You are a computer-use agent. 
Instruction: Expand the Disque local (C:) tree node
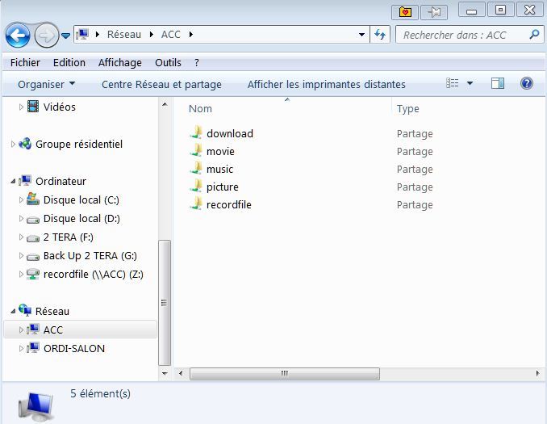[21, 199]
